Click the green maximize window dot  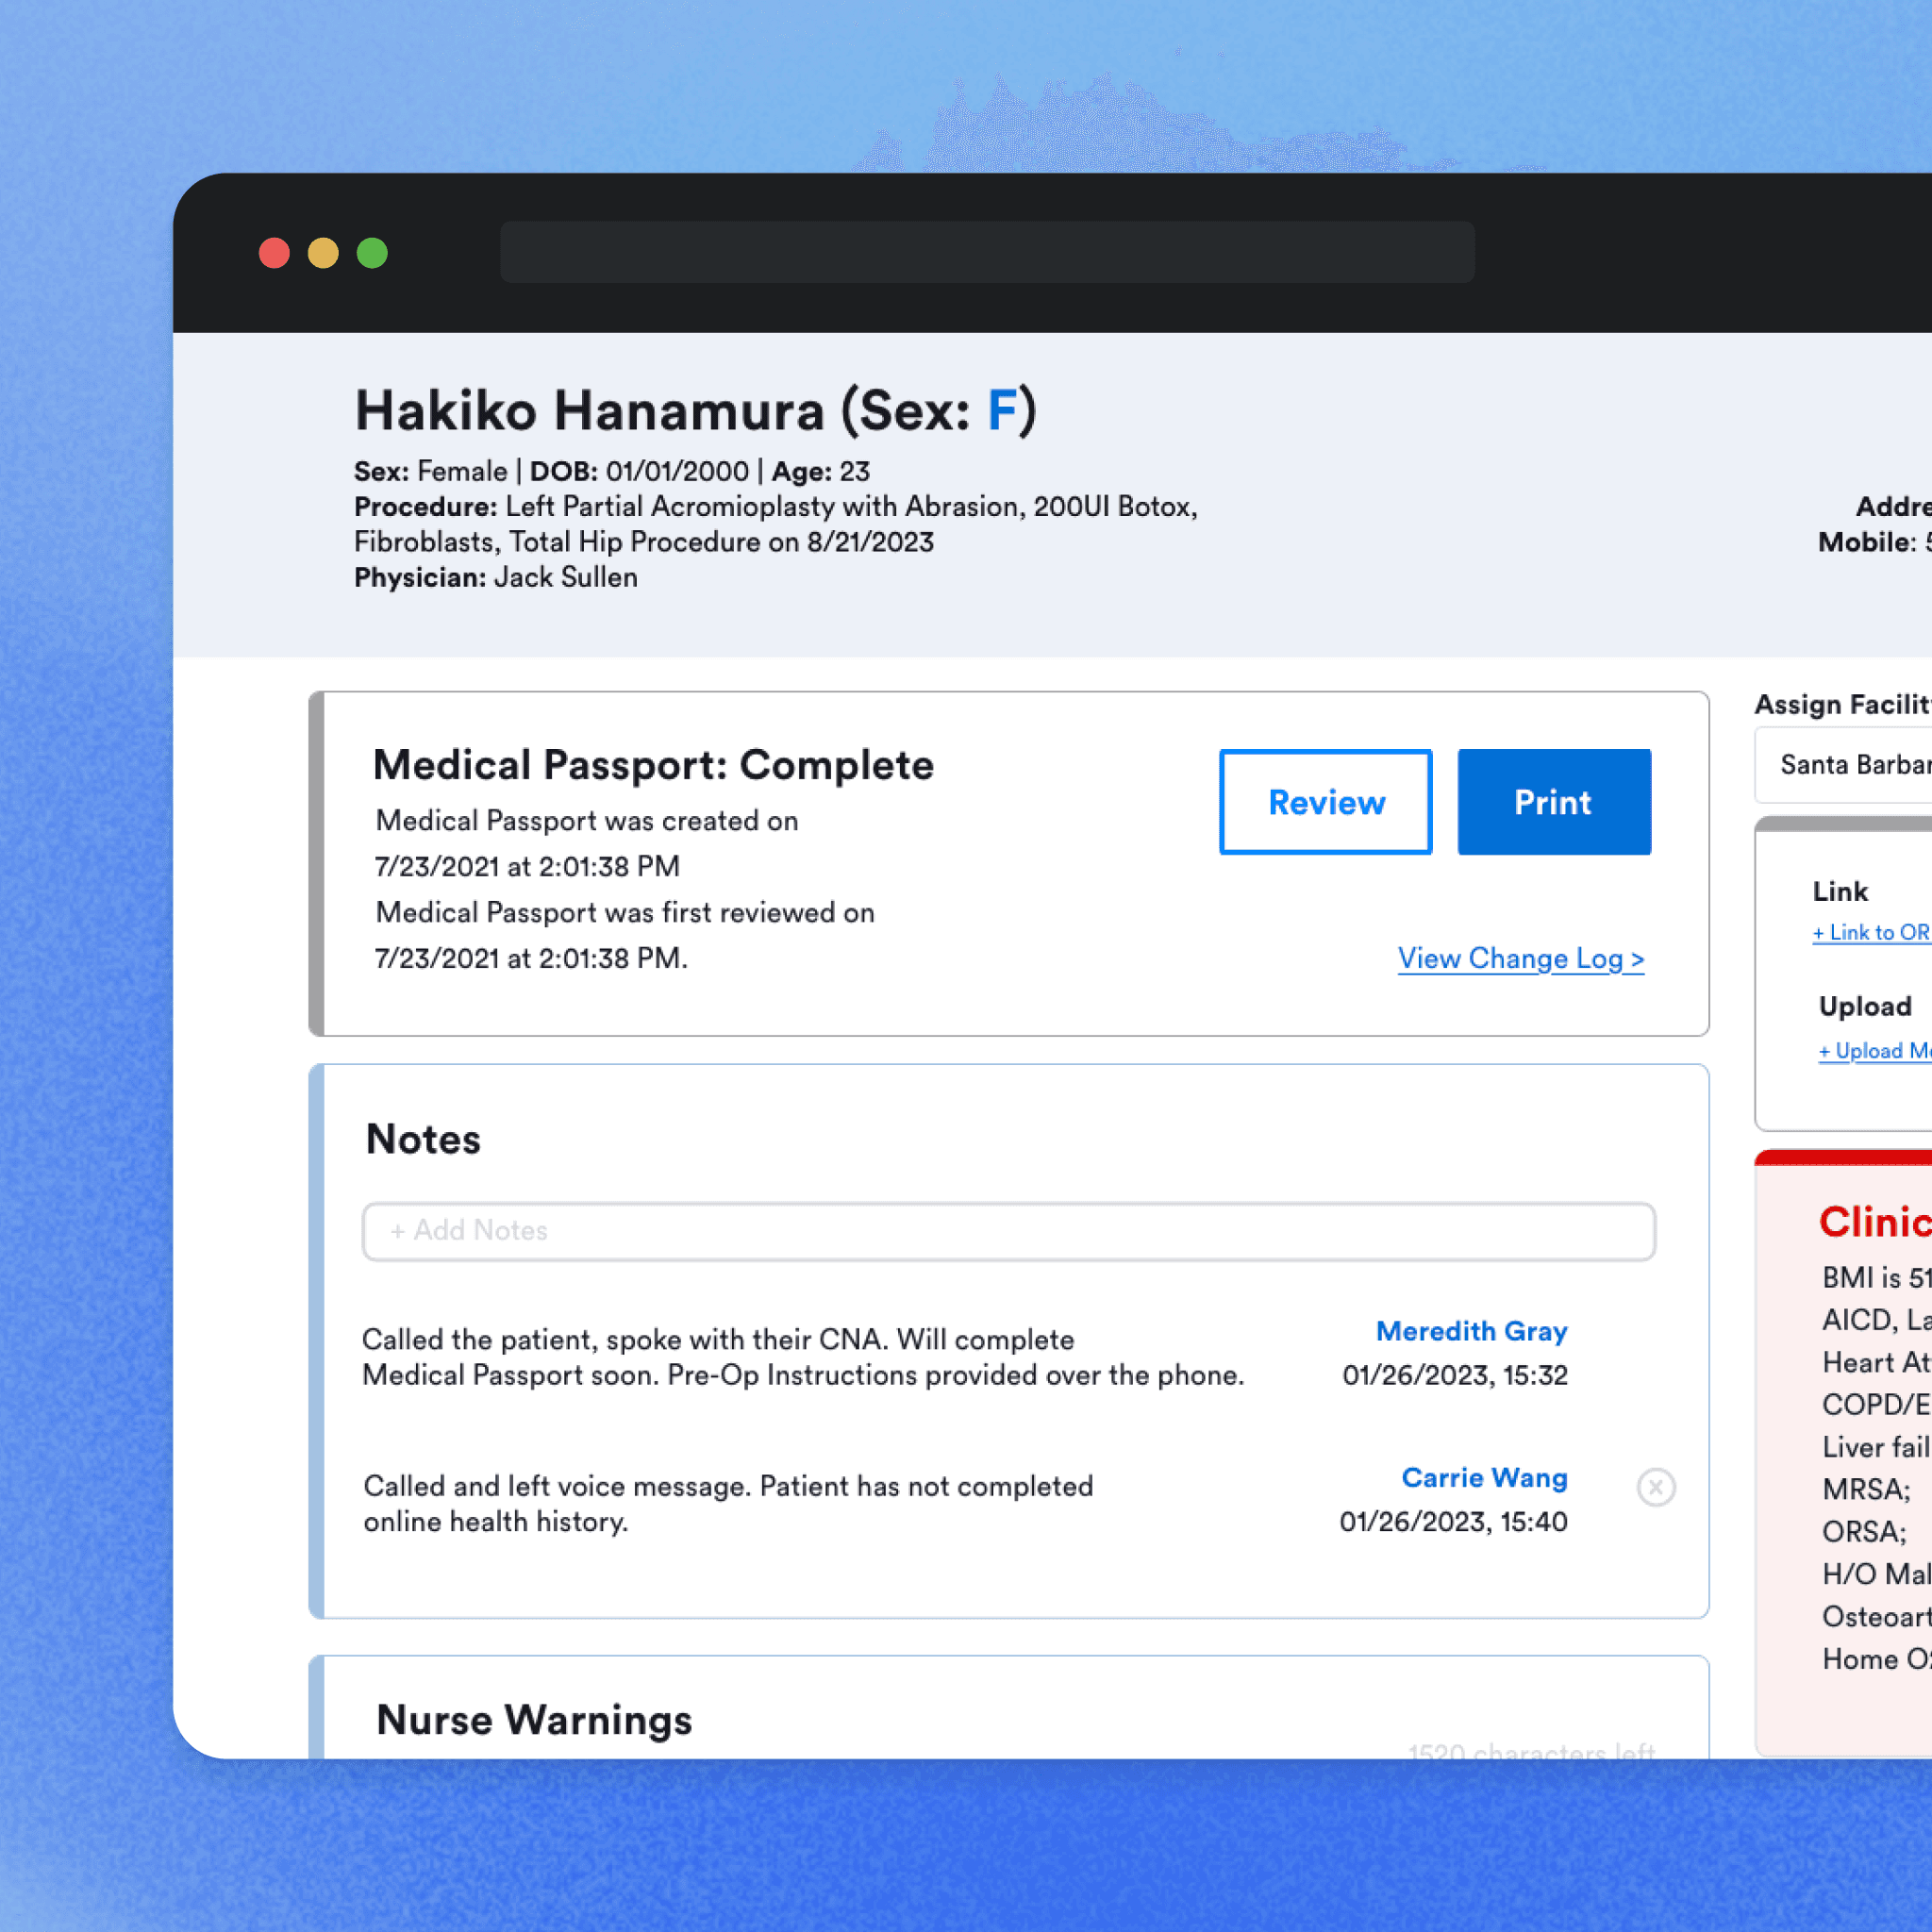pos(372,253)
